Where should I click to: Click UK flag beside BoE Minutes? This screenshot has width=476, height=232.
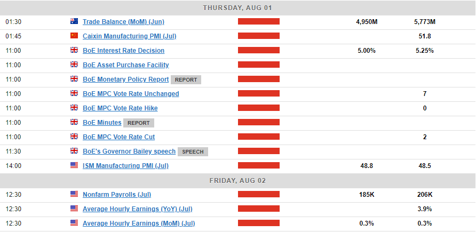click(x=74, y=123)
